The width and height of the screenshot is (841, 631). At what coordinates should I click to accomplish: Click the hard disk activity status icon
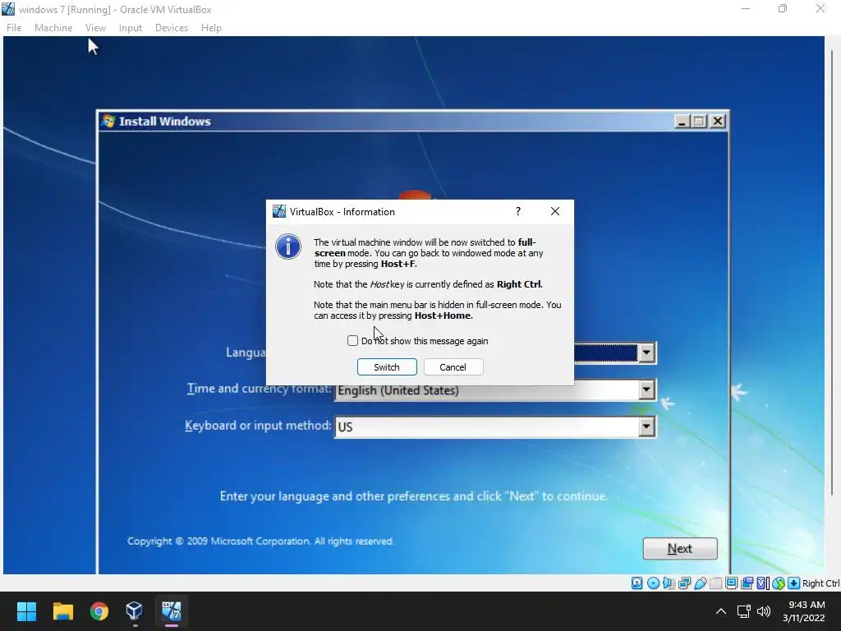[636, 583]
